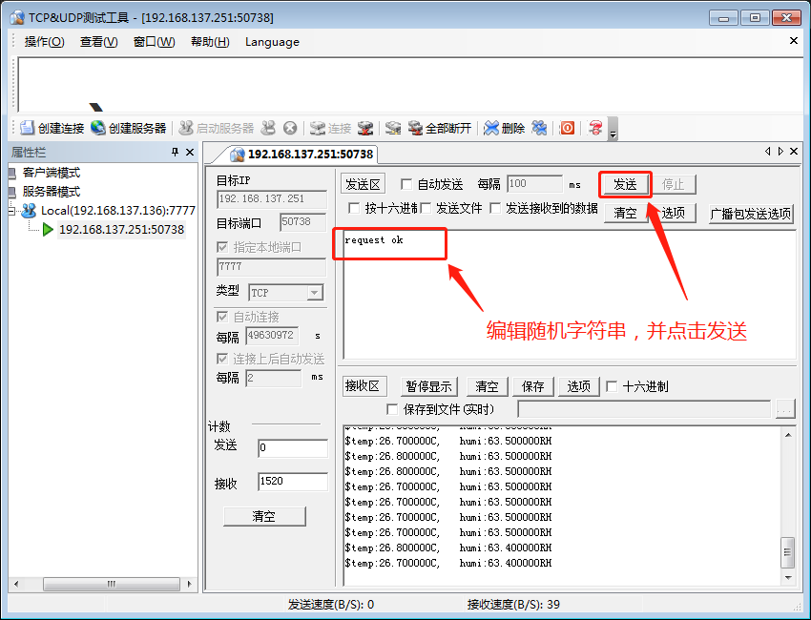This screenshot has width=811, height=620.
Task: Click the 启动服务器 start server icon
Action: [186, 127]
